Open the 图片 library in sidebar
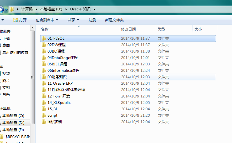 coord(6,81)
